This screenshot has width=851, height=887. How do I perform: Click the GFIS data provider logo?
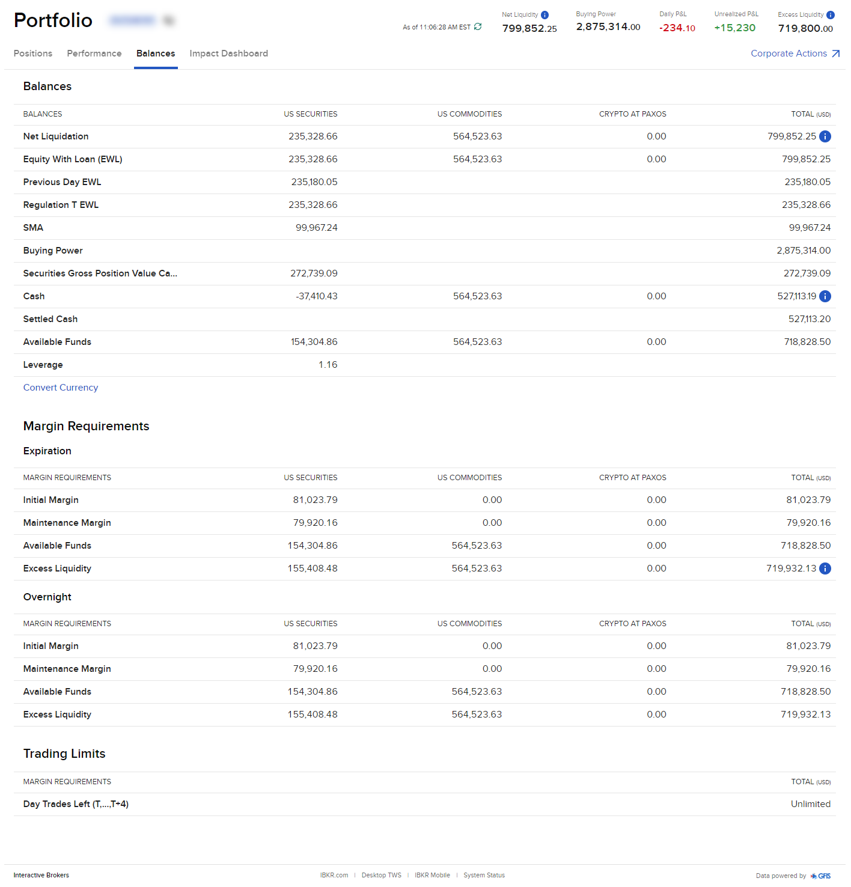tap(821, 876)
